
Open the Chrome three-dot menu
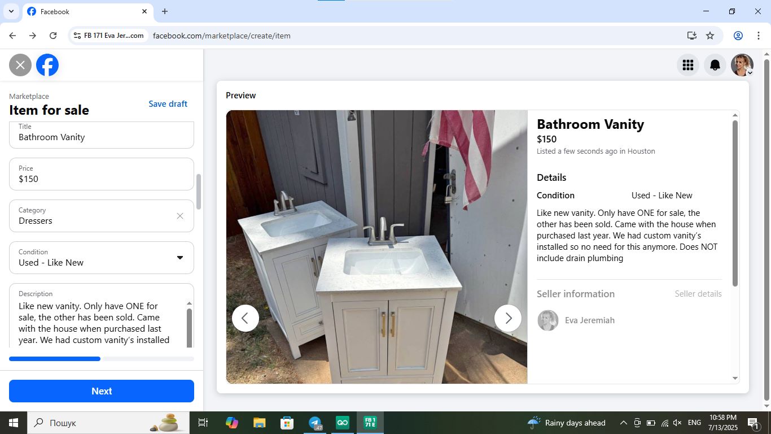[x=757, y=36]
